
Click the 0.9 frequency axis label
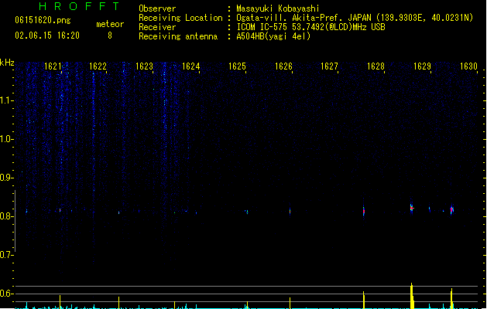coord(6,178)
